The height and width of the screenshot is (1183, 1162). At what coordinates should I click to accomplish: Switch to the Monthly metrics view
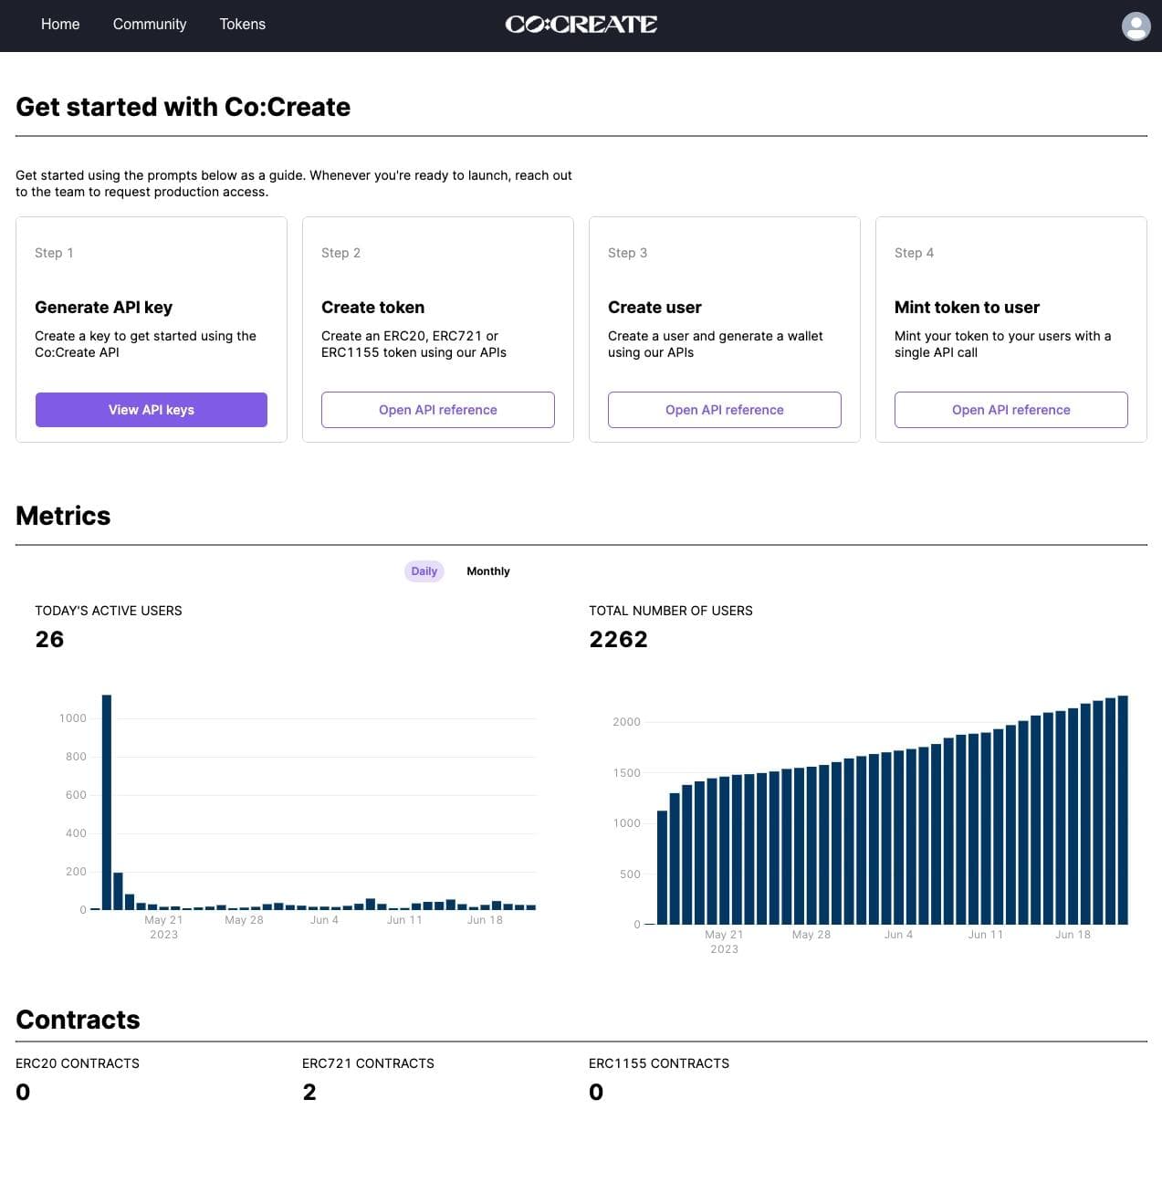[488, 571]
